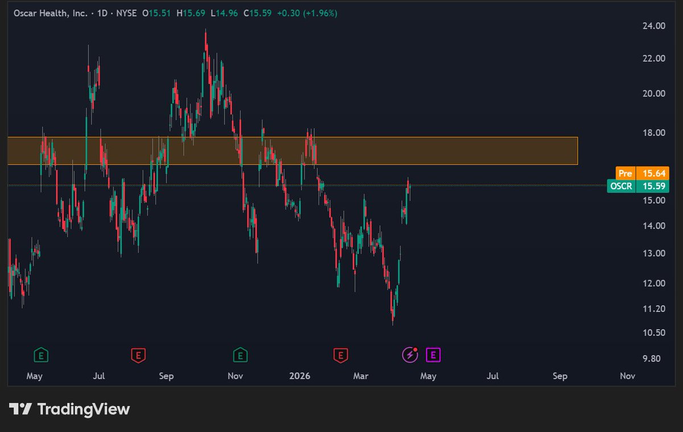Open the red earnings marker between 2026 and Mar
683x432 pixels.
(x=340, y=356)
